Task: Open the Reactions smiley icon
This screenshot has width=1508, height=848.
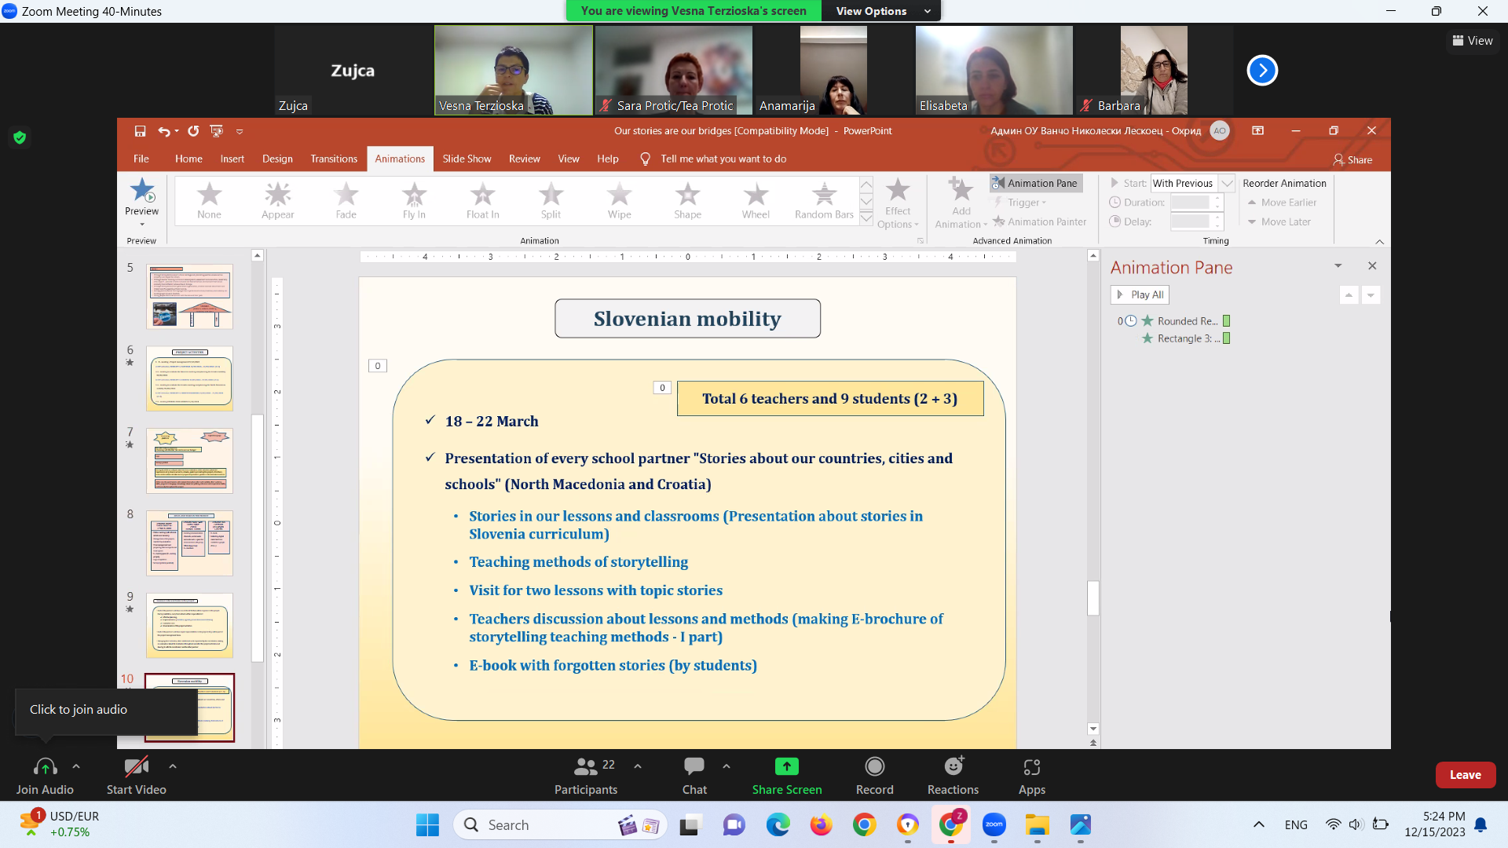Action: pos(953,766)
